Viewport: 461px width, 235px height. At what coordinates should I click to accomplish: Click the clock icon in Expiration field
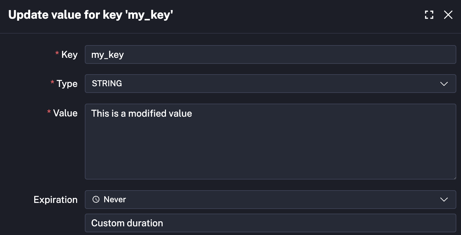pyautogui.click(x=96, y=199)
